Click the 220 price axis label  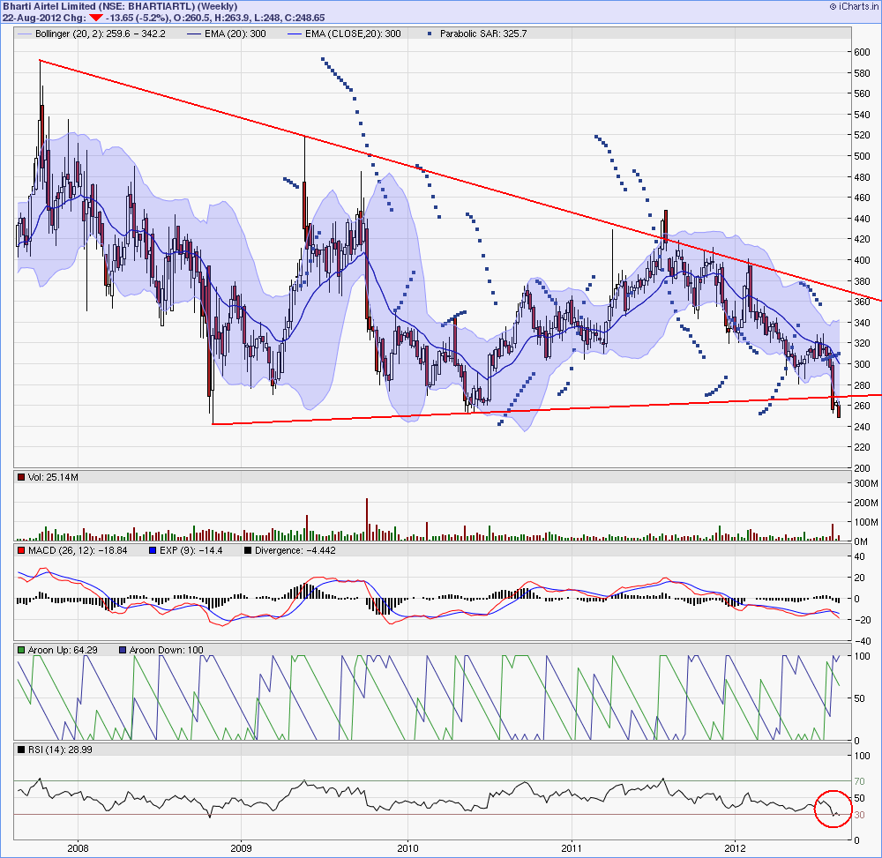[x=862, y=448]
